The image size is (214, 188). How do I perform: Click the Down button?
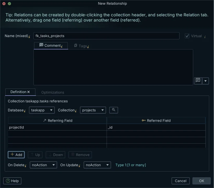coord(55,155)
